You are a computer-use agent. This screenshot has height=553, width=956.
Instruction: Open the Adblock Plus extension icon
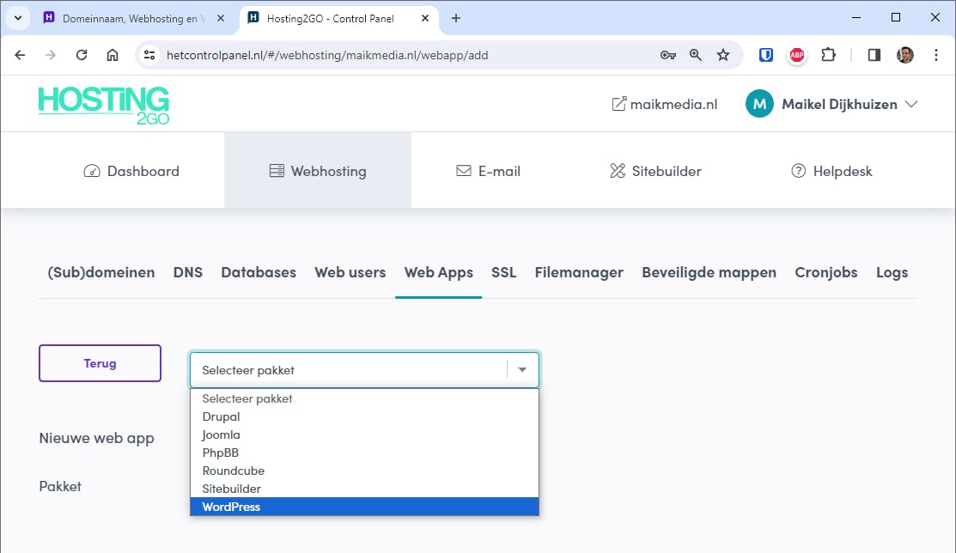[797, 55]
